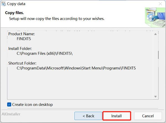Click the scroll down arrow
Screen dimensions: 166x123
point(156,96)
